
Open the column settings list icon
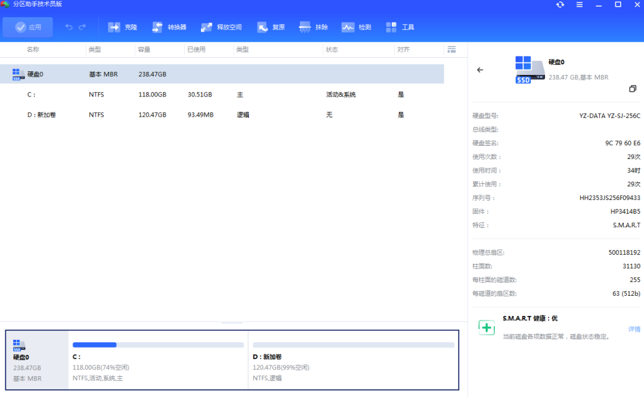tap(451, 49)
